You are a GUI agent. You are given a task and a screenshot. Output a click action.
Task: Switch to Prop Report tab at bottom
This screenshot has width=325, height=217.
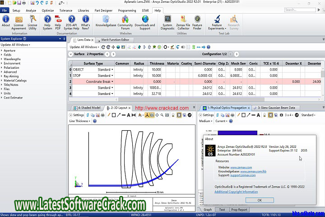click(x=239, y=209)
